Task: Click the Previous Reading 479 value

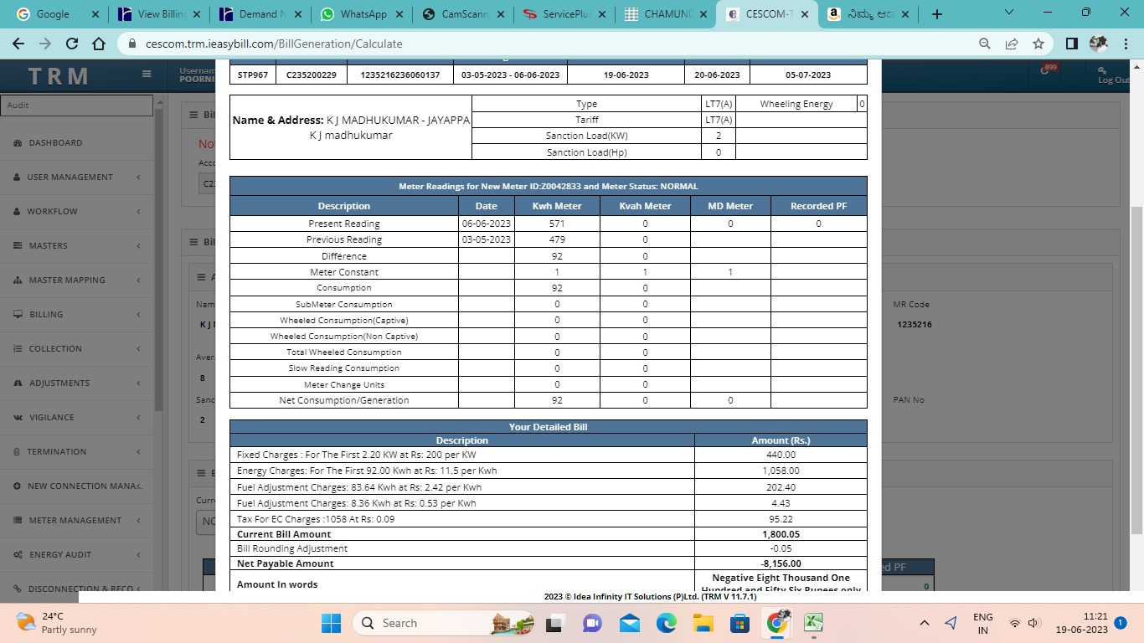Action: (557, 239)
